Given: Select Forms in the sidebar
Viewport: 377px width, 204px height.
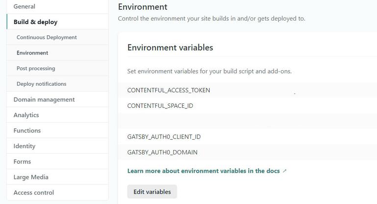Looking at the screenshot, I should pyautogui.click(x=22, y=161).
